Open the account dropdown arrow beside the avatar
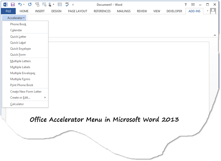Viewport: 221px width, 161px height. pyautogui.click(x=207, y=11)
